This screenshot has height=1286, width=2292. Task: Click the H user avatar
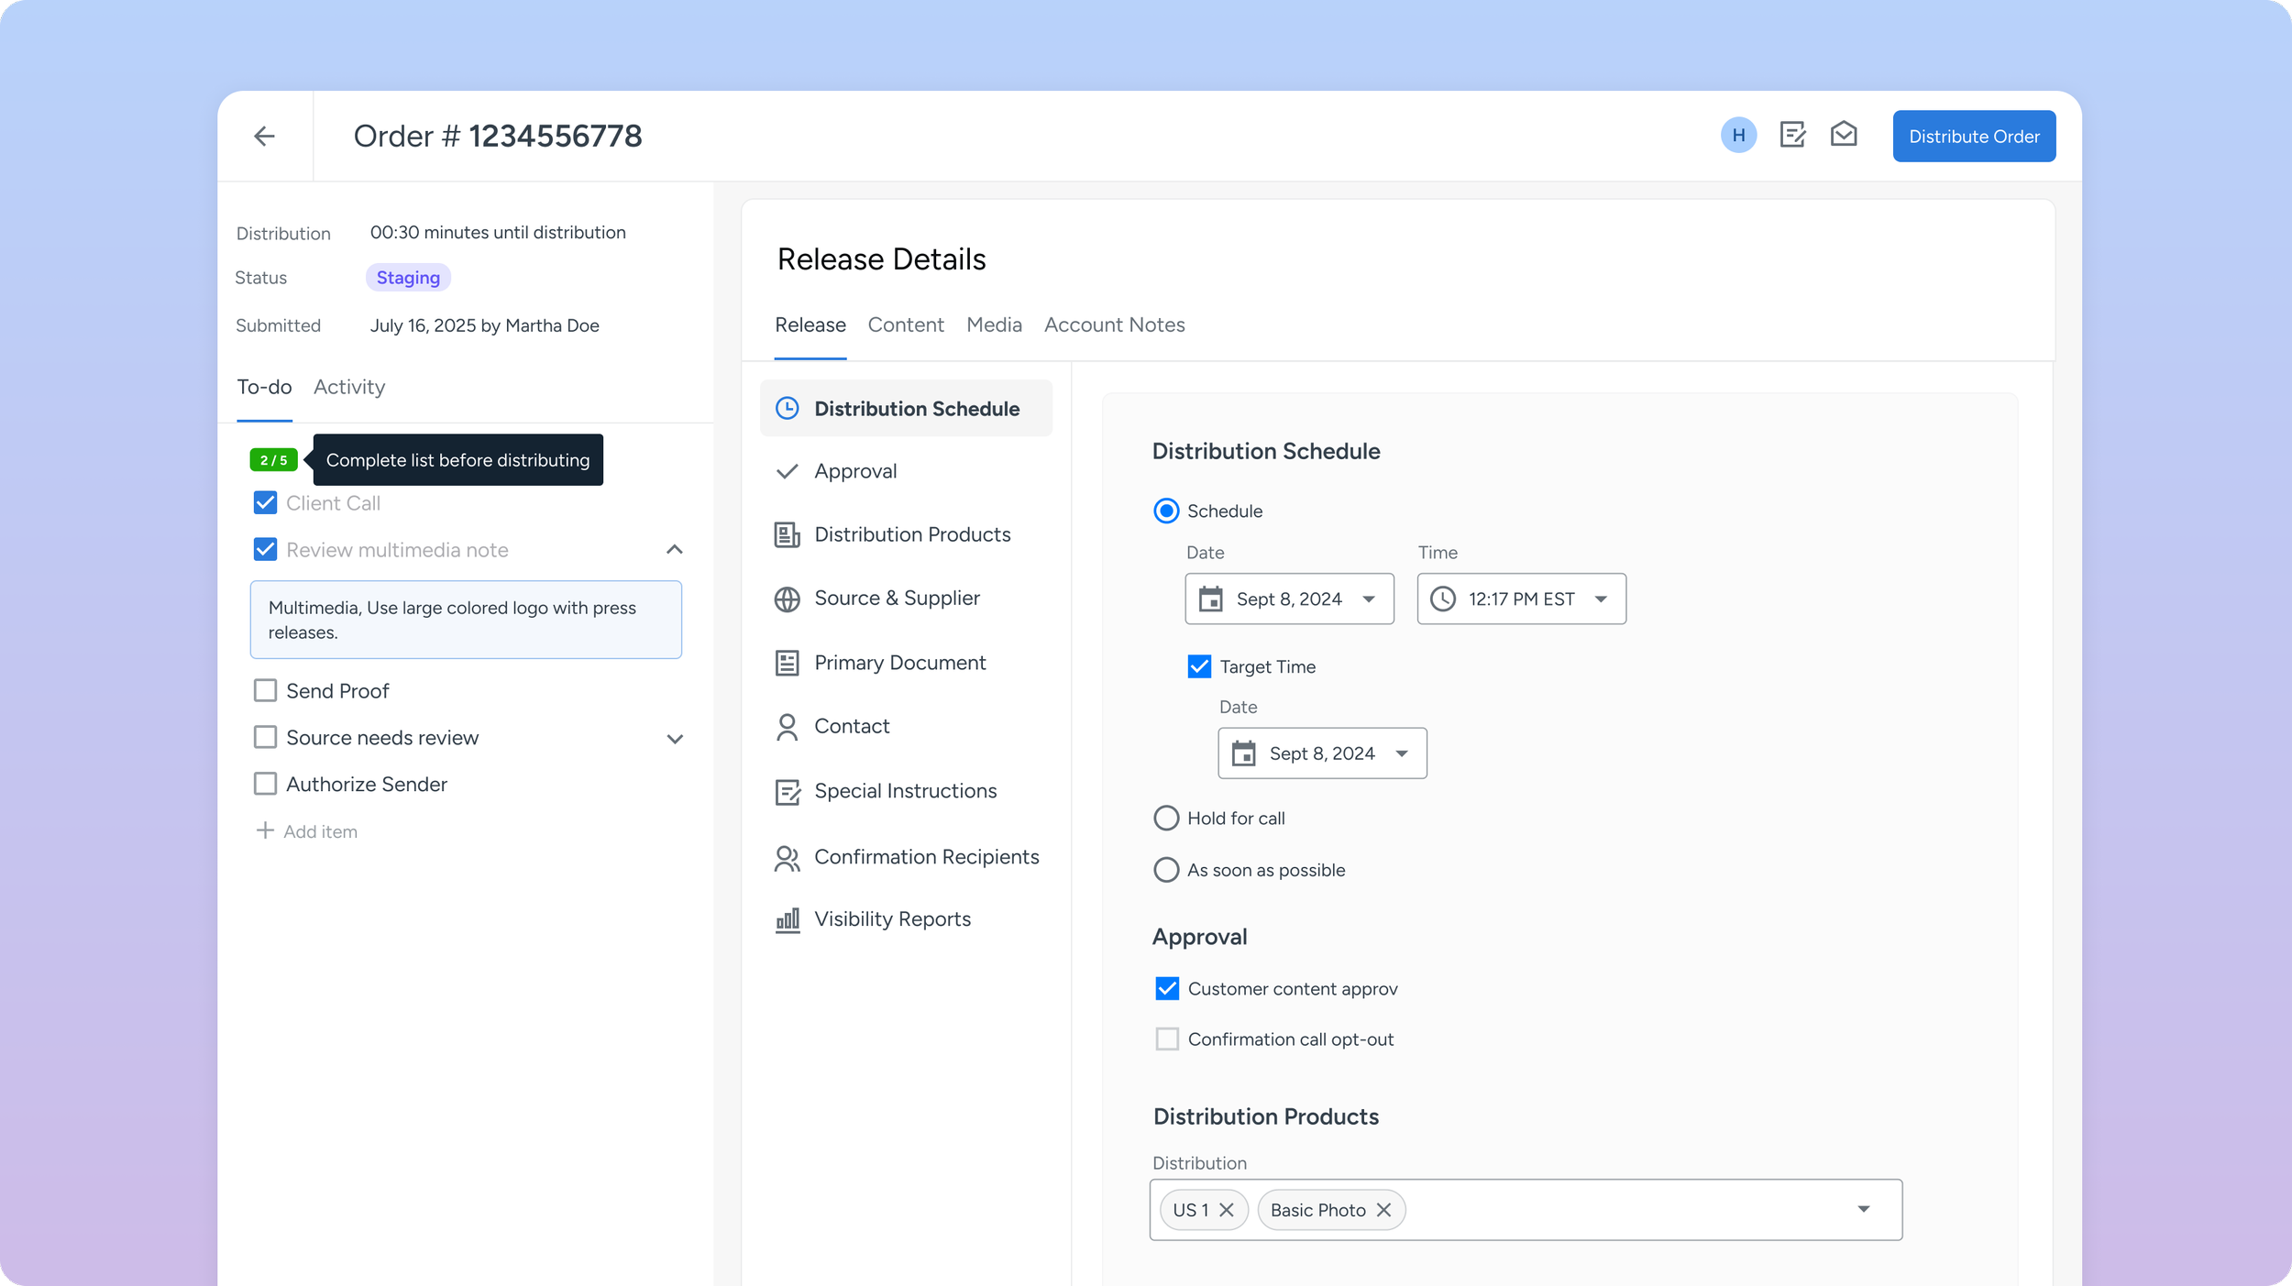[x=1738, y=136]
